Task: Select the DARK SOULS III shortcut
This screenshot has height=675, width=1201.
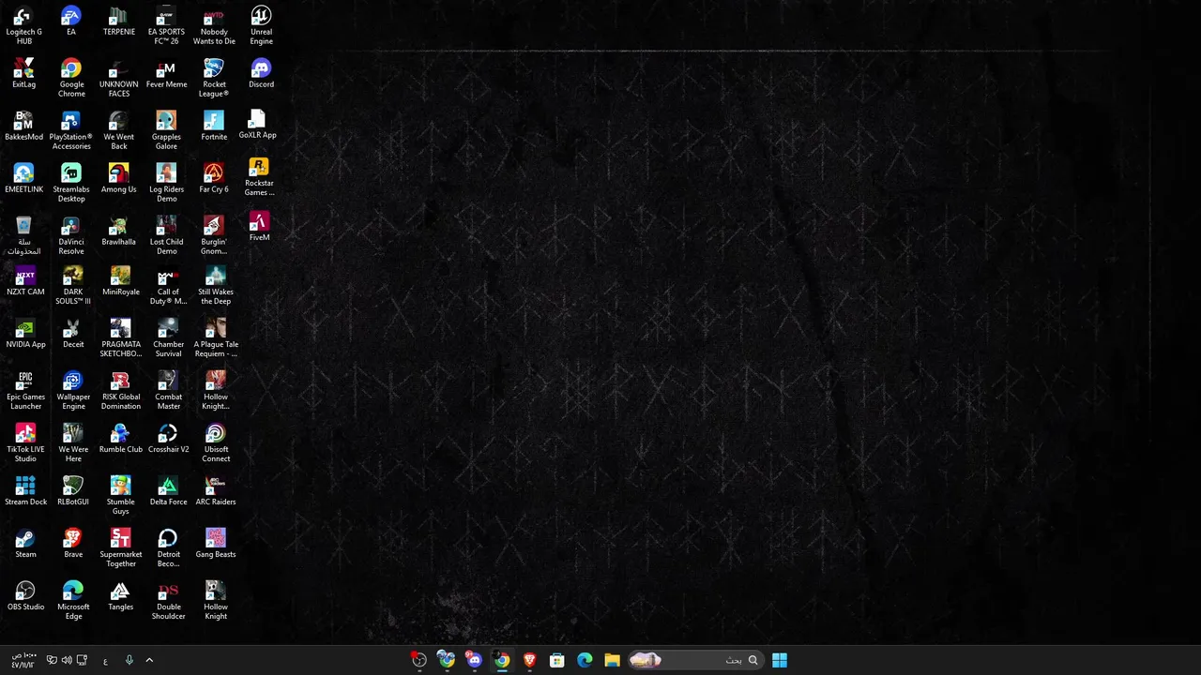Action: click(73, 286)
